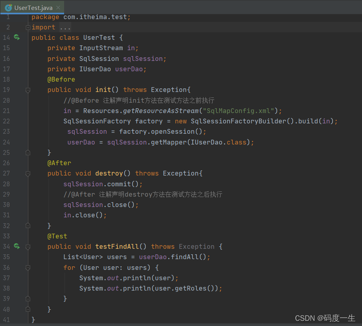
Task: Click the package com.itheima.test statement
Action: (81, 17)
